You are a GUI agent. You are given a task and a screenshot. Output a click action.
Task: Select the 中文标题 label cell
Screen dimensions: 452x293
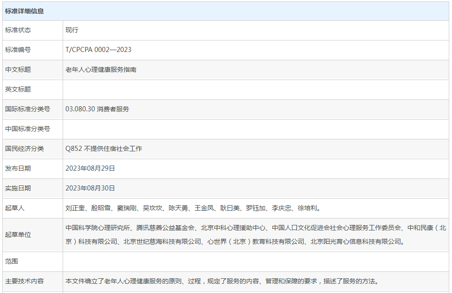(x=18, y=69)
